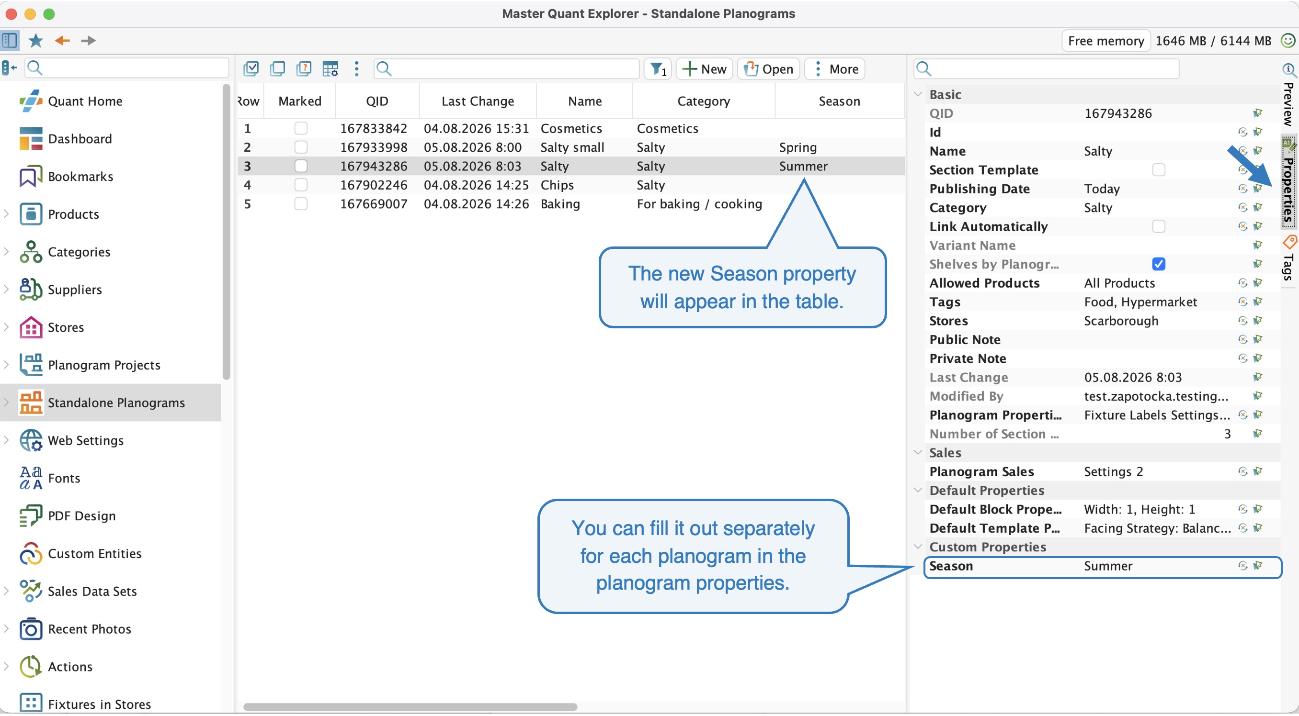Toggle Shelves by Planogram checkbox
1299x716 pixels.
point(1158,264)
